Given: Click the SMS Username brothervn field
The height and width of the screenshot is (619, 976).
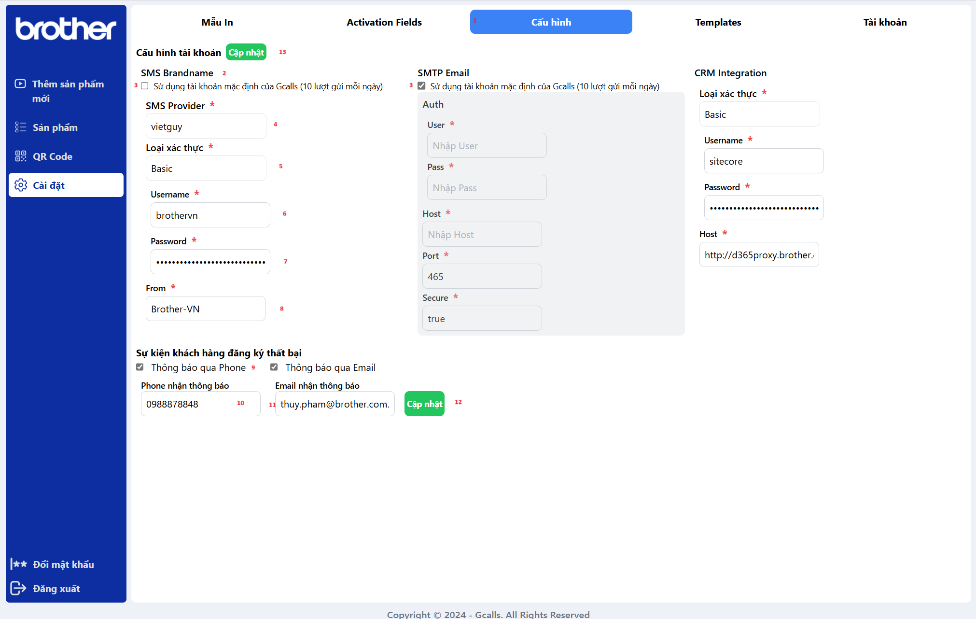Looking at the screenshot, I should (x=210, y=215).
